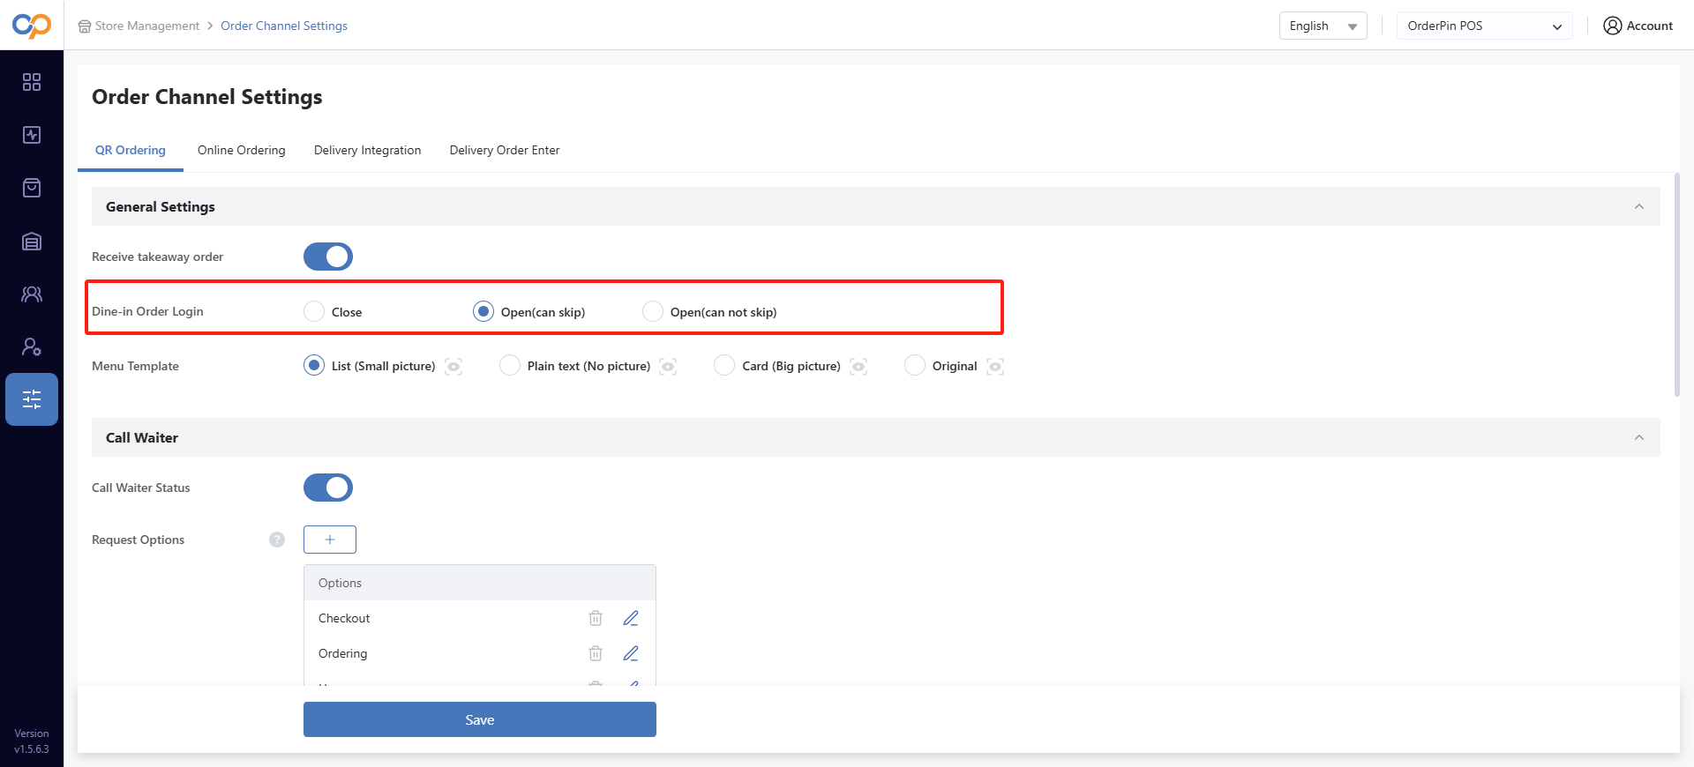1694x767 pixels.
Task: Open the OrderPin POS store dropdown
Action: click(x=1484, y=26)
